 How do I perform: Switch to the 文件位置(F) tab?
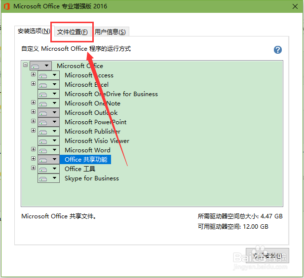(x=72, y=32)
